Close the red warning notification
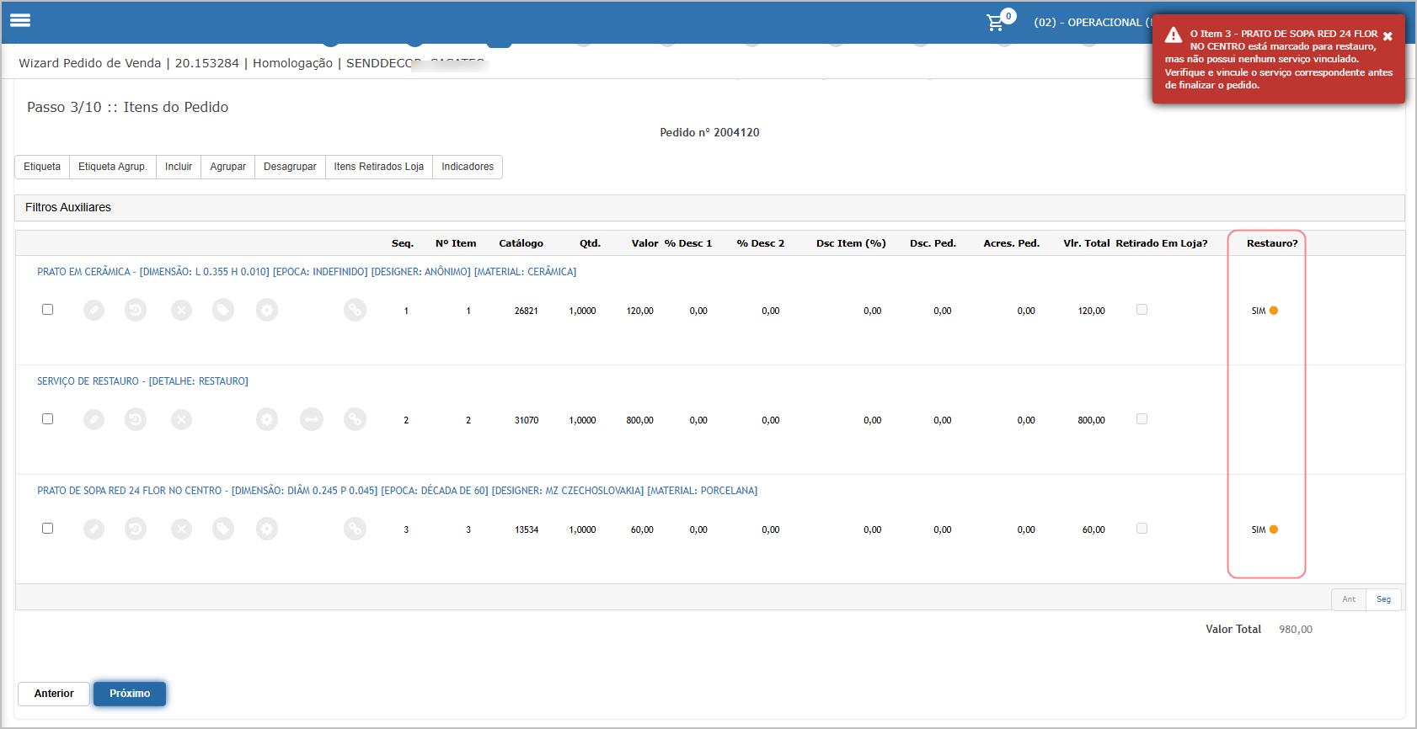1417x729 pixels. coord(1388,36)
